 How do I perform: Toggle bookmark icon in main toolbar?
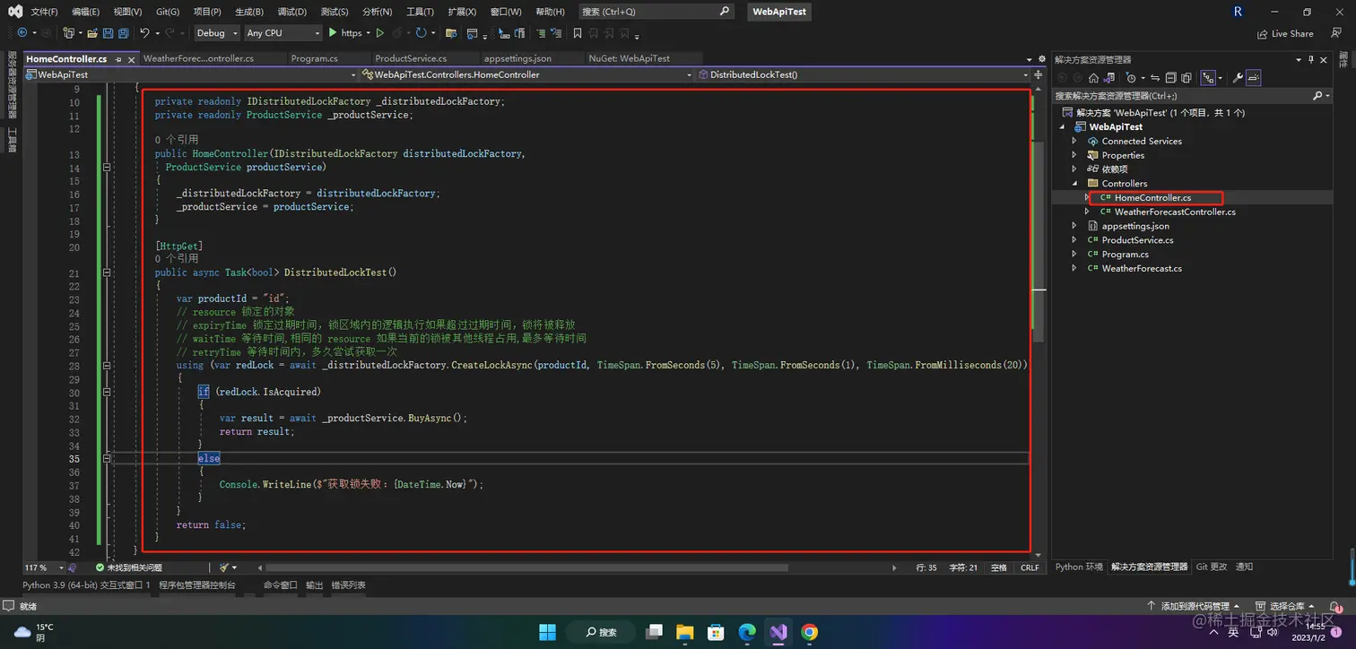click(x=578, y=33)
